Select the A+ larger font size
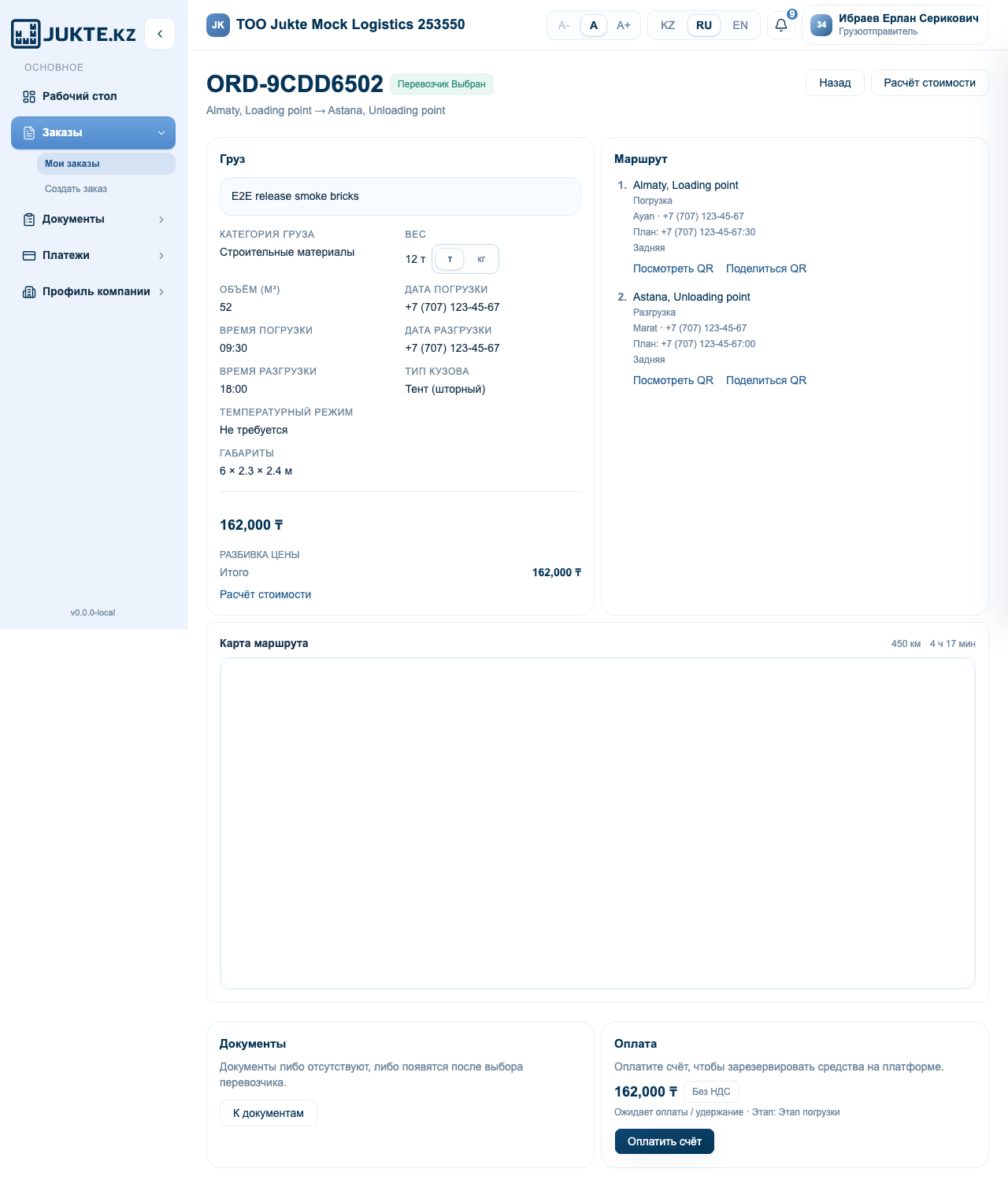The height and width of the screenshot is (1187, 1008). tap(624, 25)
